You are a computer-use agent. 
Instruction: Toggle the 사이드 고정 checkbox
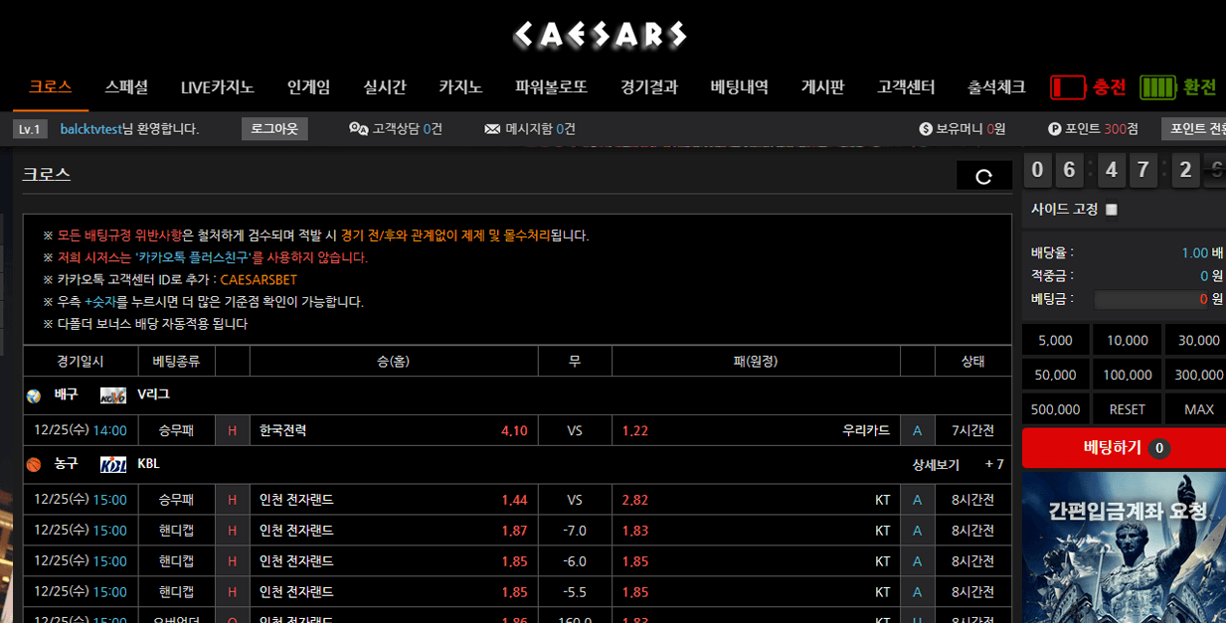pyautogui.click(x=1112, y=210)
